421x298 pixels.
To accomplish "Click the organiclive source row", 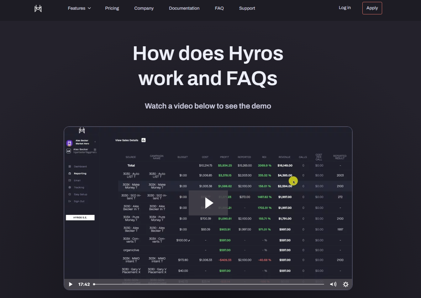I will click(x=131, y=250).
